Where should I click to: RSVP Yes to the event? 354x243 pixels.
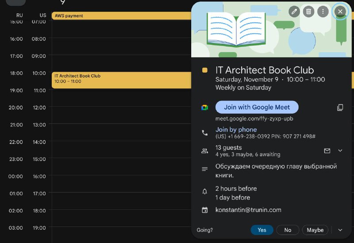pyautogui.click(x=262, y=230)
